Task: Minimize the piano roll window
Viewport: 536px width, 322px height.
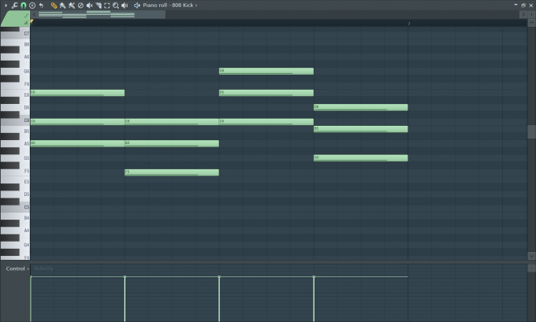Action: coord(516,6)
